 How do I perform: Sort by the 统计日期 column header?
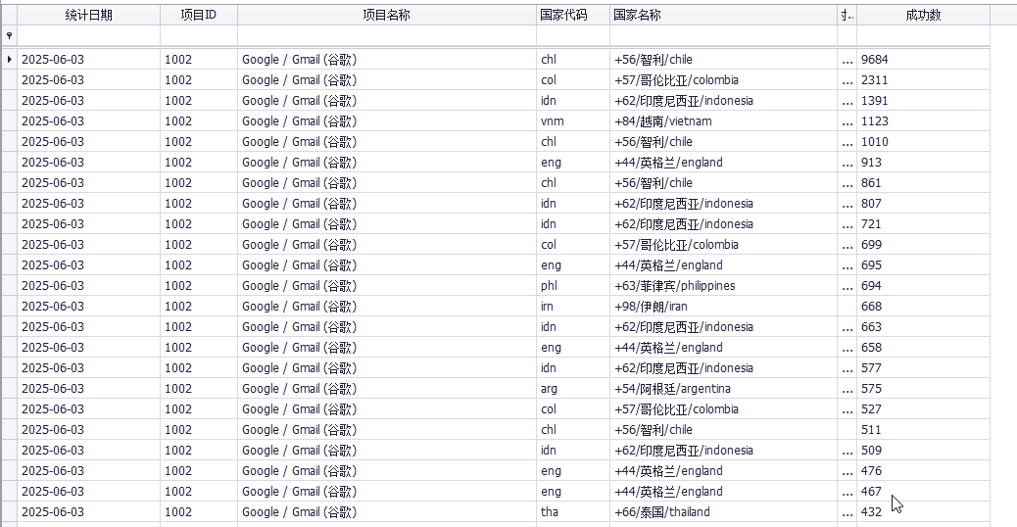tap(89, 15)
